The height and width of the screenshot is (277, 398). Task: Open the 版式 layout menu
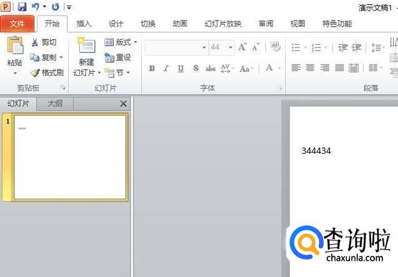click(x=120, y=42)
